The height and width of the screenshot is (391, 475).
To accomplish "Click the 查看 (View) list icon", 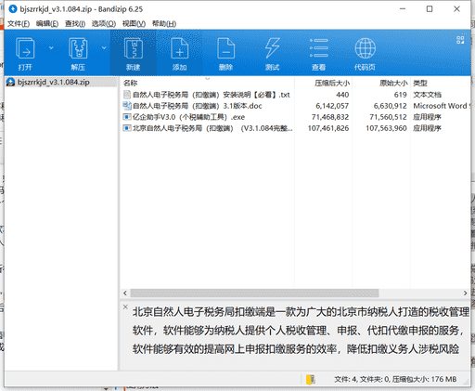I will pyautogui.click(x=319, y=48).
